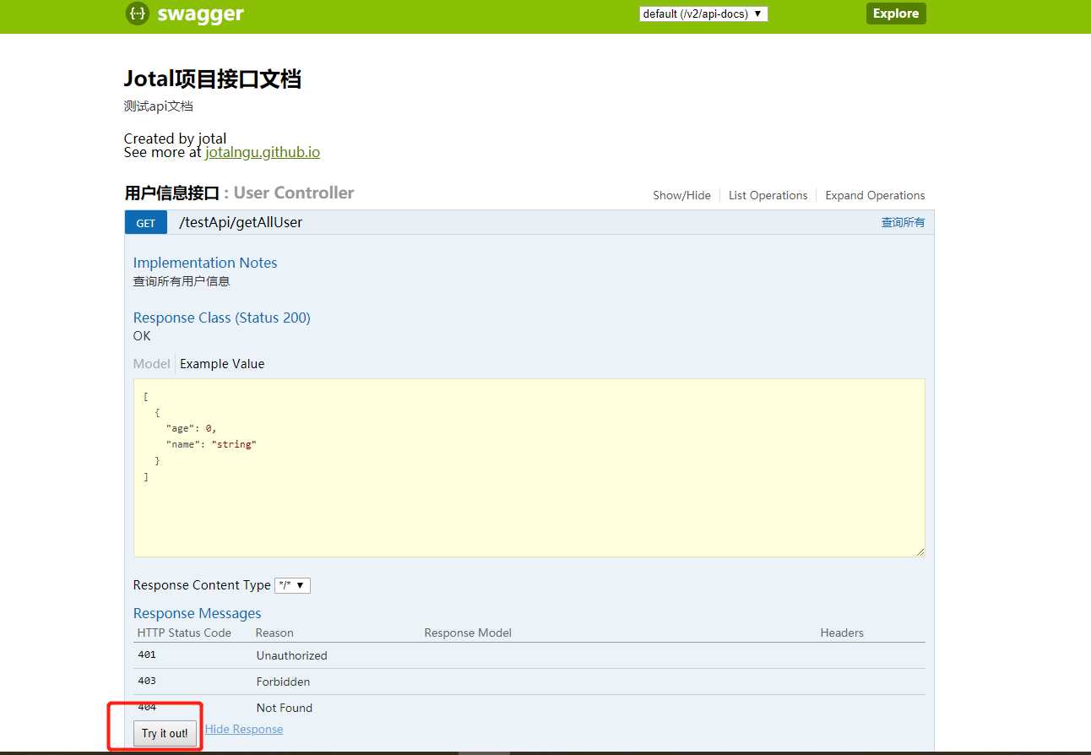This screenshot has height=755, width=1091.
Task: Click Show/Hide for User Controller
Action: pos(681,195)
